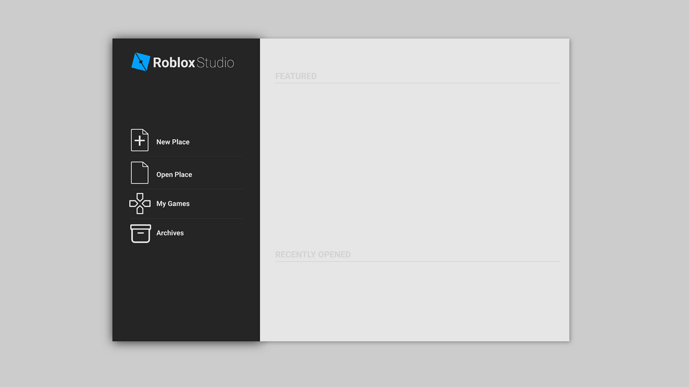This screenshot has height=387, width=689.
Task: Open the My Games label
Action: coord(173,203)
